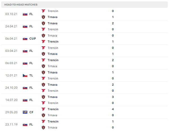Viewport: 169px width, 131px height.
Task: Click Trencin's score 4 on 29.05.20
Action: 113,109
